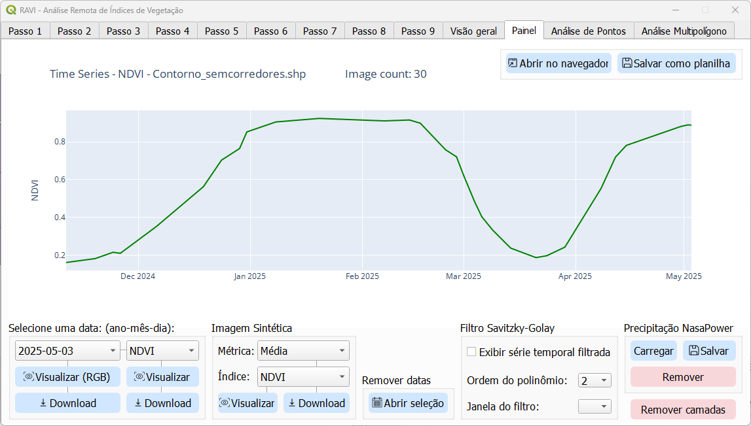Click the Carregar precipitation button
This screenshot has width=751, height=426.
[653, 351]
